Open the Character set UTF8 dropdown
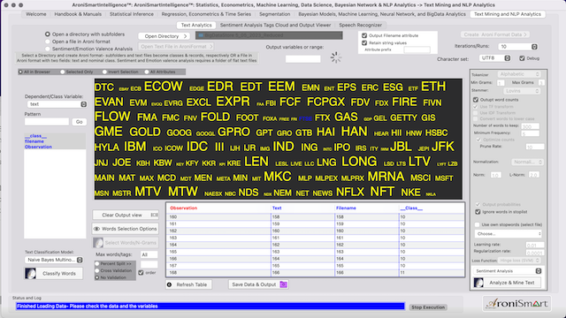The height and width of the screenshot is (318, 566). point(495,58)
